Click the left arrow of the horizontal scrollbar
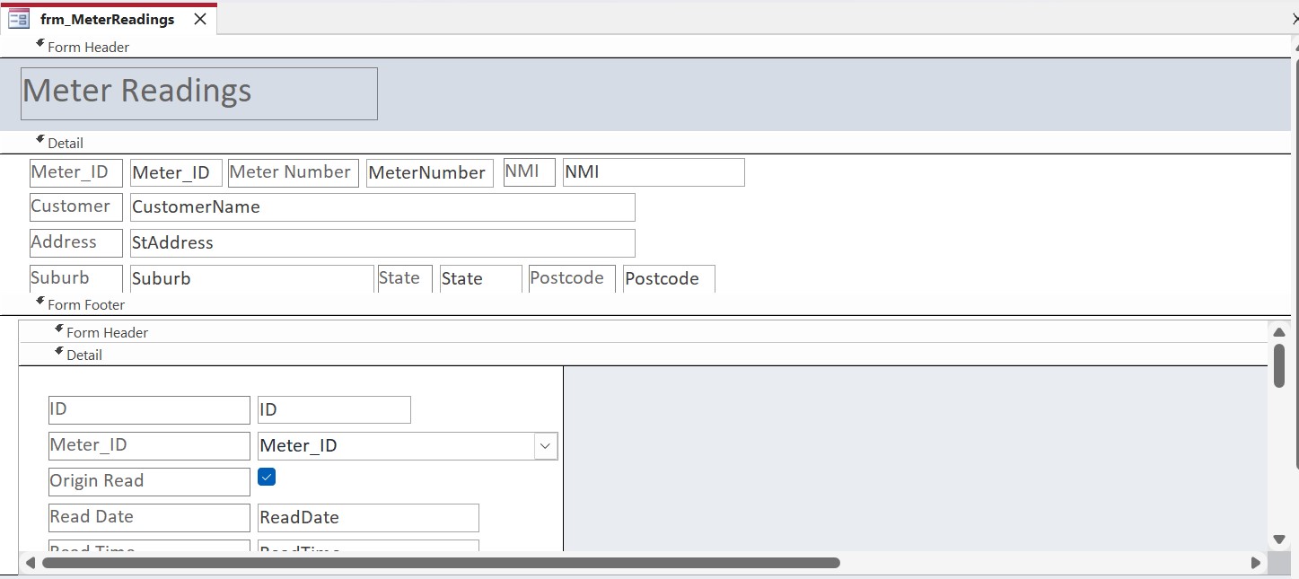This screenshot has height=579, width=1299. (x=30, y=563)
